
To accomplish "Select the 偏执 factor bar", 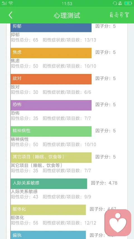I will point(48,235).
